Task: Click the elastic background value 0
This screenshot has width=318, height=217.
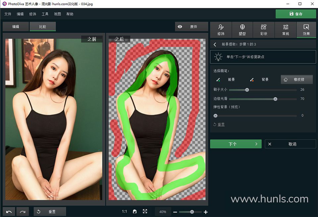Action: pos(302,115)
